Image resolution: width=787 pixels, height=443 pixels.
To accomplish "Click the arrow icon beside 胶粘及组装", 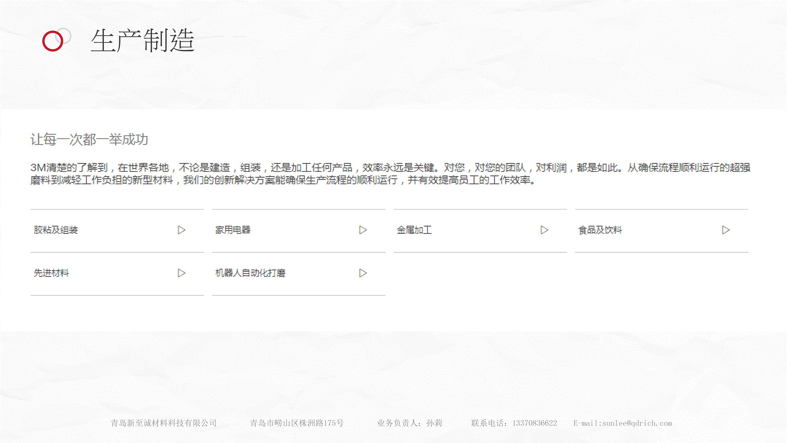I will pos(182,230).
